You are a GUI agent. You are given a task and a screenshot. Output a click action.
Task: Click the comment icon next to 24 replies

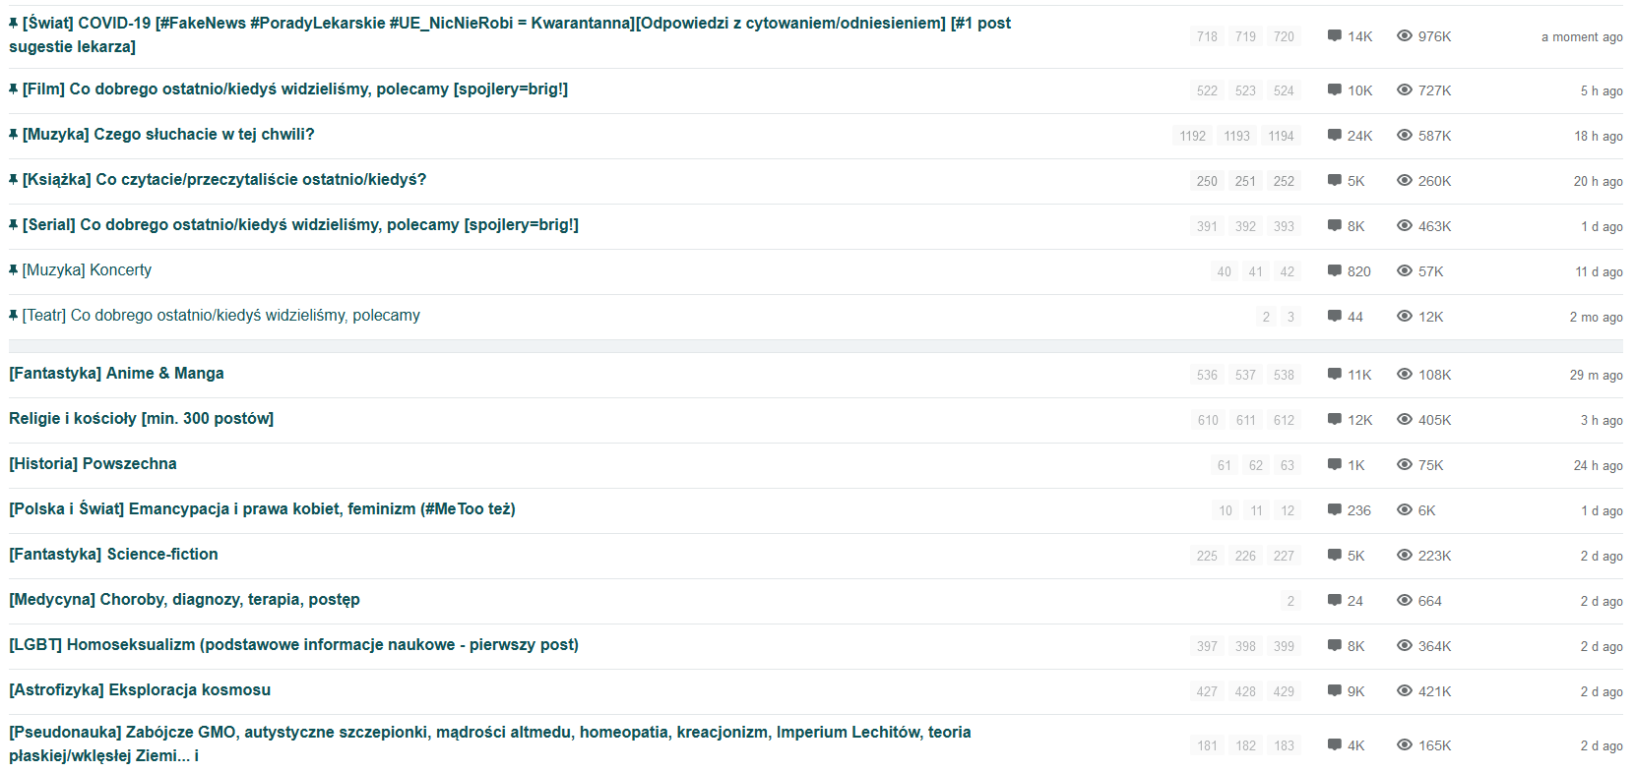coord(1335,601)
